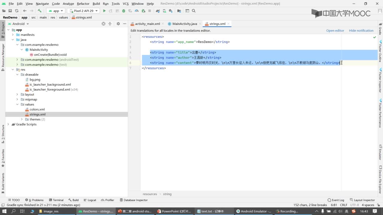Open the VCS menu
Viewport: 383px width, 215px height.
pos(126,4)
